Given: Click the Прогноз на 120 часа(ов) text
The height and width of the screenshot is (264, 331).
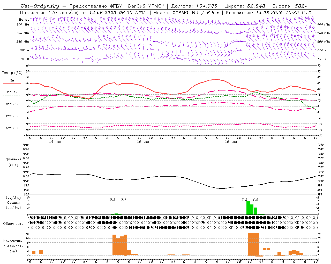Looking at the screenshot, I should click(x=50, y=13).
